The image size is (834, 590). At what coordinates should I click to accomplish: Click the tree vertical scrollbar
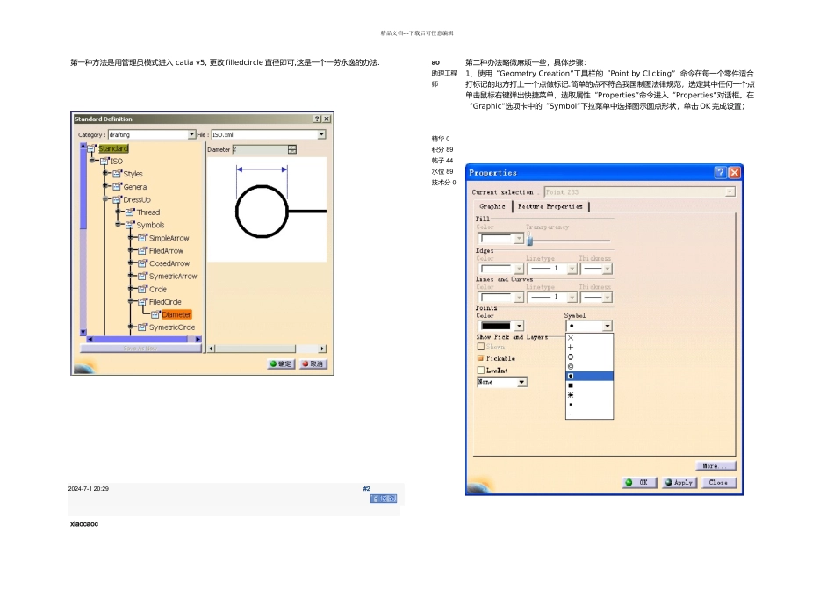click(x=83, y=238)
